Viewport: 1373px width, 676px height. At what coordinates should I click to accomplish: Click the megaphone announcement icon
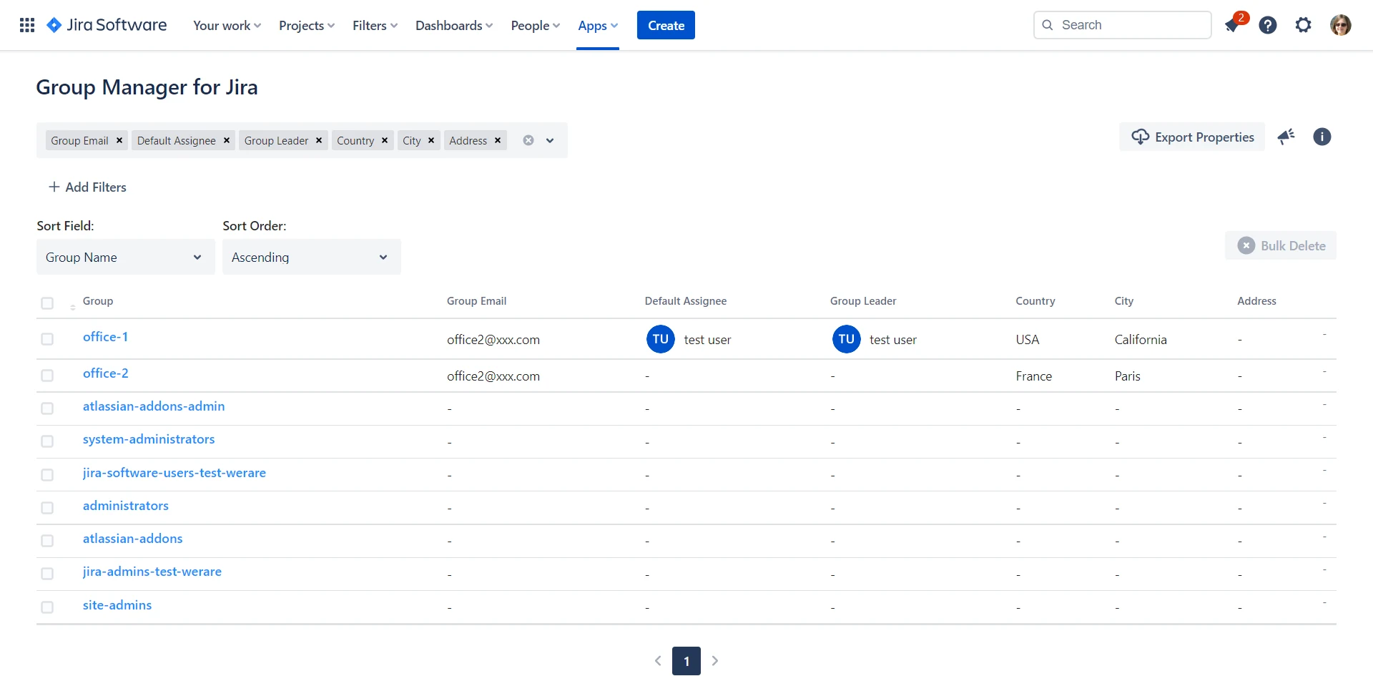click(1286, 137)
